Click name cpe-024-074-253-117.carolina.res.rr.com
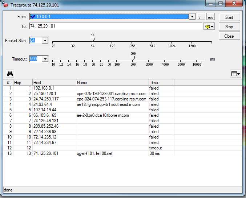This screenshot has width=246, height=198. [x=112, y=99]
